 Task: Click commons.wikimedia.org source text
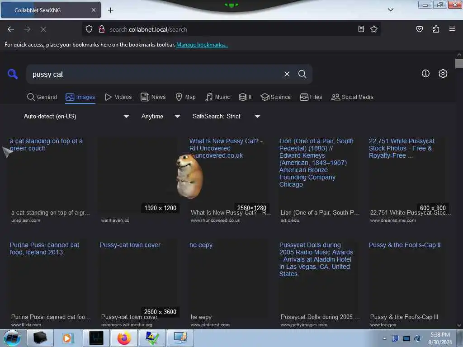click(x=127, y=324)
